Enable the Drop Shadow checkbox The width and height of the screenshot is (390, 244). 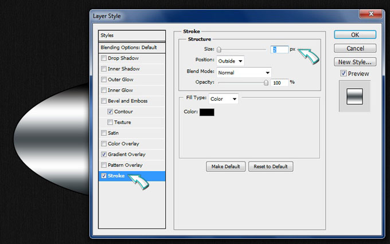pyautogui.click(x=103, y=58)
